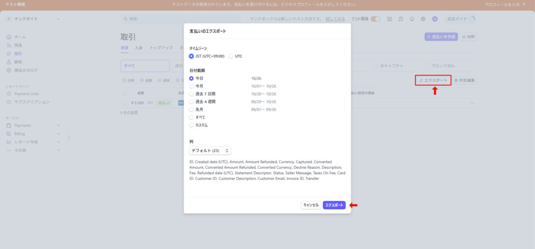Click the 残高 balance icon in sidebar
Viewport: 535px width, 249px height.
click(9, 45)
